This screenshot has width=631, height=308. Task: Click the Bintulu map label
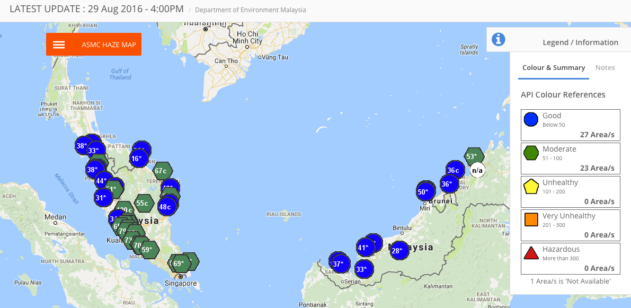click(x=402, y=228)
